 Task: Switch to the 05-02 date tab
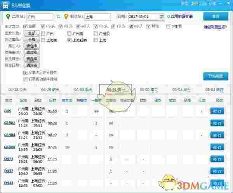pyautogui.click(x=149, y=90)
